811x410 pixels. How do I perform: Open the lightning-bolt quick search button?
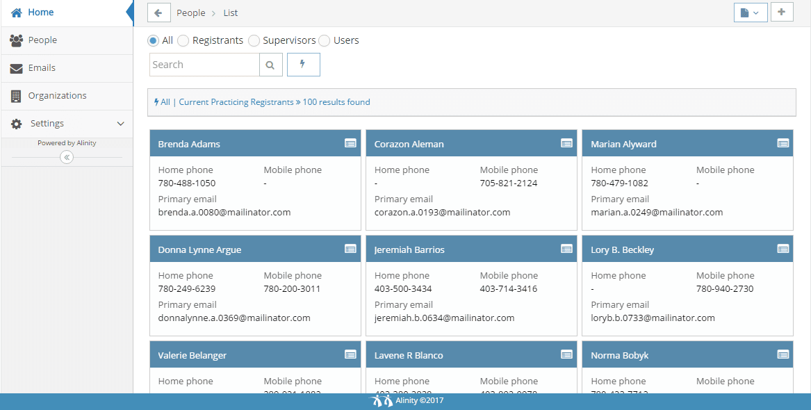[x=304, y=65]
